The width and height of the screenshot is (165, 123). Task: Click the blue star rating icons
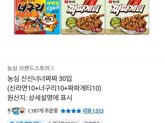pyautogui.click(x=71, y=111)
